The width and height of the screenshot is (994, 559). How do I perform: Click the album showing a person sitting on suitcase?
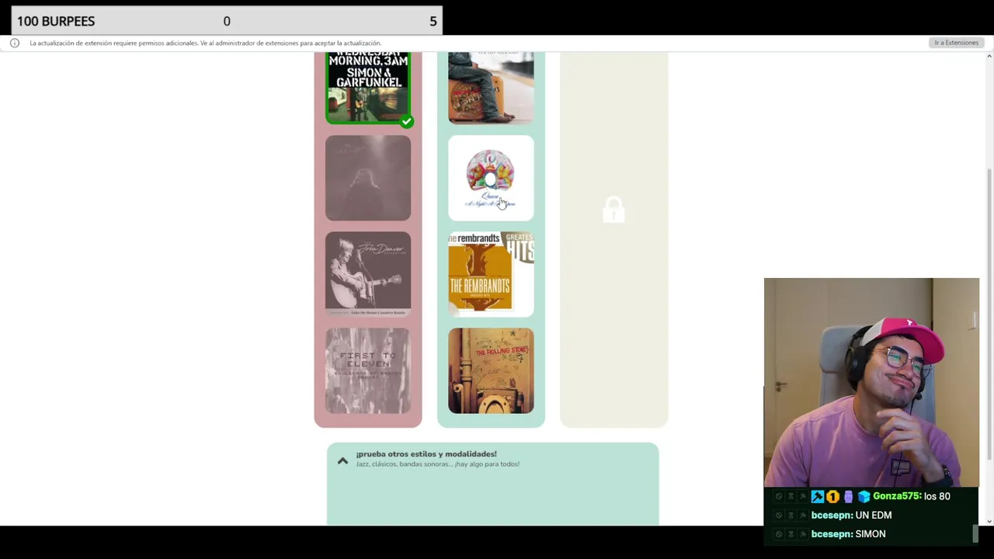pyautogui.click(x=491, y=87)
